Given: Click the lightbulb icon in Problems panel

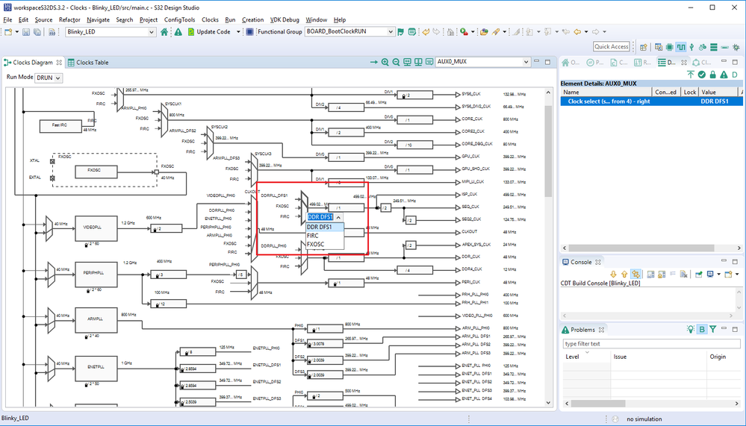Looking at the screenshot, I should pos(691,330).
